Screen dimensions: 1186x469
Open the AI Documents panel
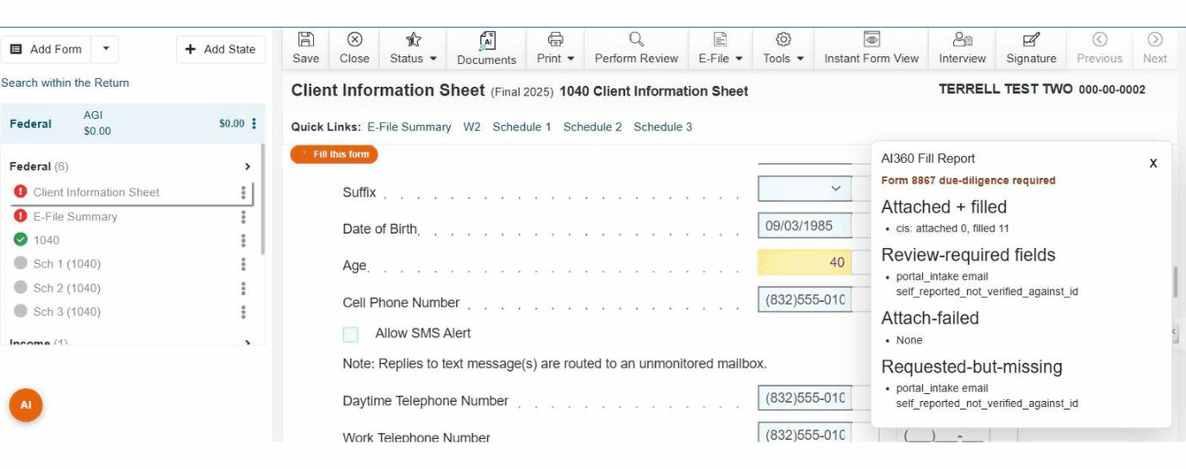487,48
